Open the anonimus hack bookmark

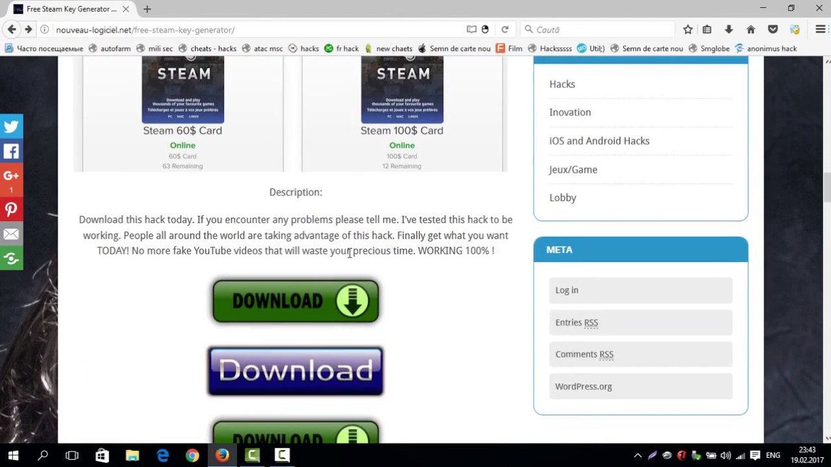point(766,49)
